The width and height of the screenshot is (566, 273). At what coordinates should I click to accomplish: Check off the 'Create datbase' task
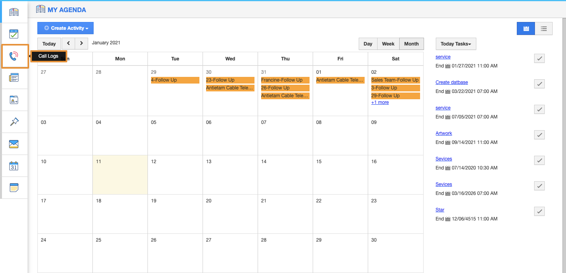pyautogui.click(x=539, y=84)
